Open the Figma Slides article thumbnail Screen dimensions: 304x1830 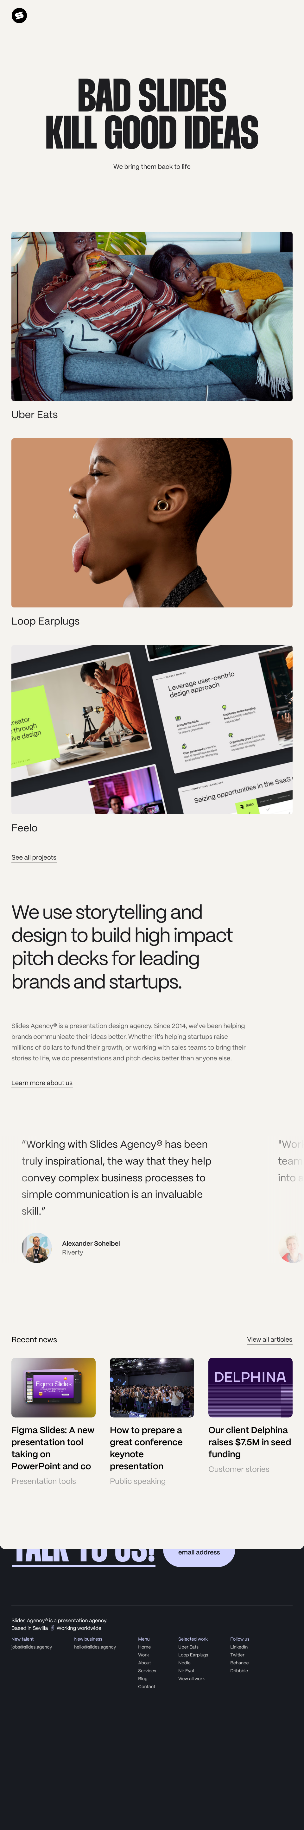pyautogui.click(x=53, y=1388)
